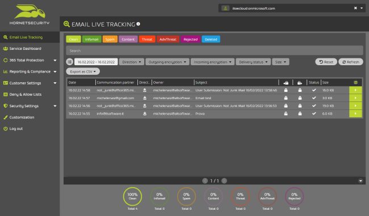Click the magnifier icon in the page header

coord(66,24)
